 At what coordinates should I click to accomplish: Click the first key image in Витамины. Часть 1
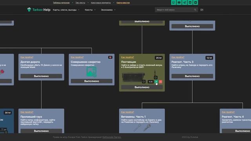(x=137, y=128)
